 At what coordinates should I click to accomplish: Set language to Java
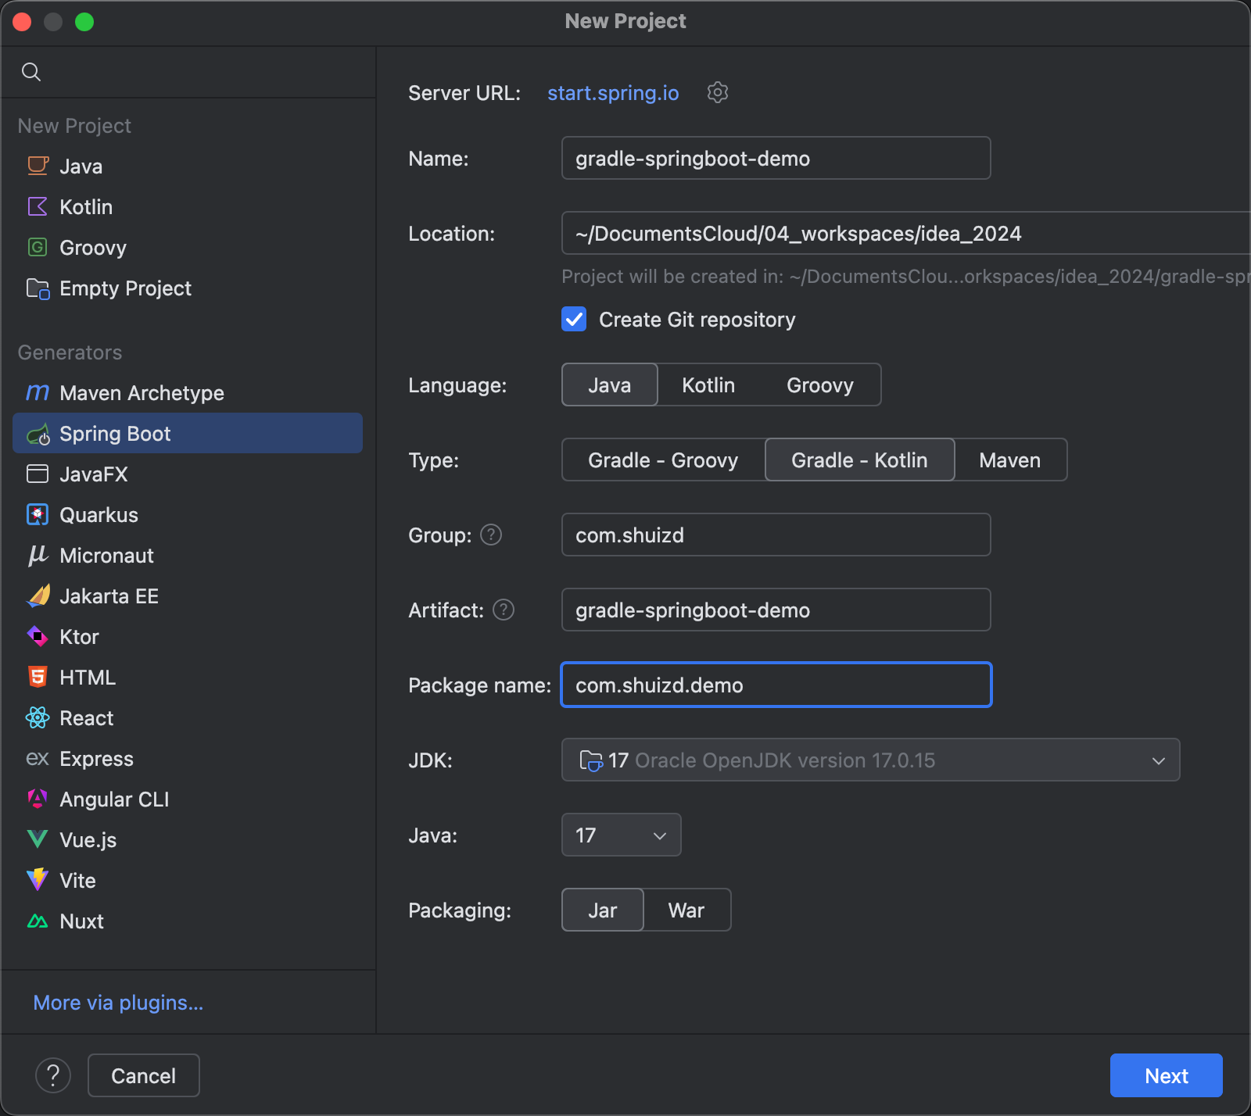[x=610, y=385]
